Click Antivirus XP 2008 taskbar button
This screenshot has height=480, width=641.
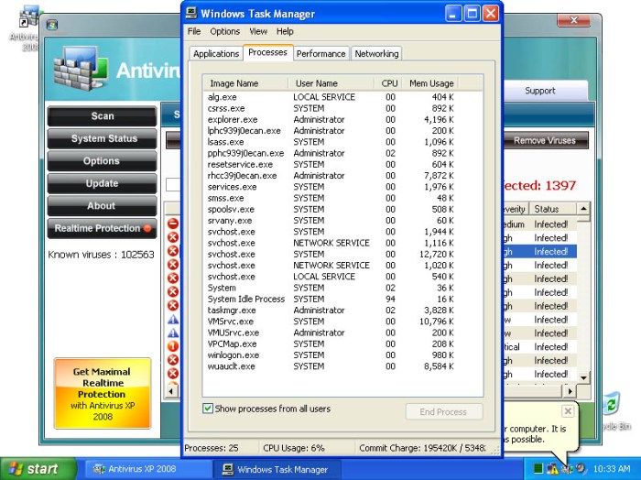(x=147, y=469)
